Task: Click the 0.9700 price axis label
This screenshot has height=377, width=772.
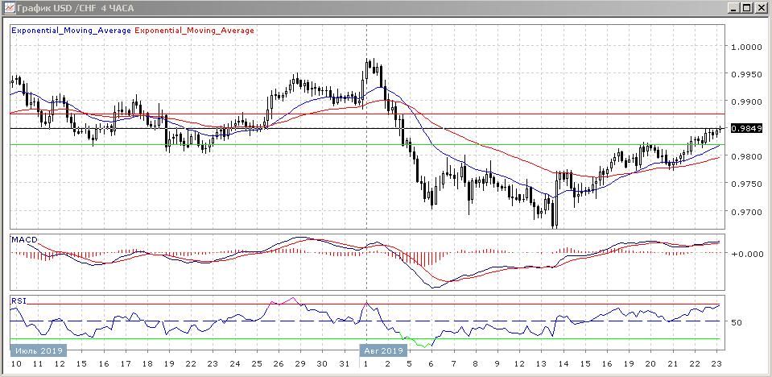Action: [x=747, y=212]
